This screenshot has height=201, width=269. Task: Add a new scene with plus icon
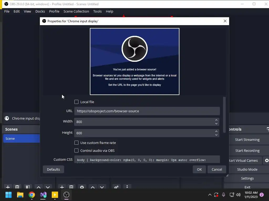click(8, 187)
